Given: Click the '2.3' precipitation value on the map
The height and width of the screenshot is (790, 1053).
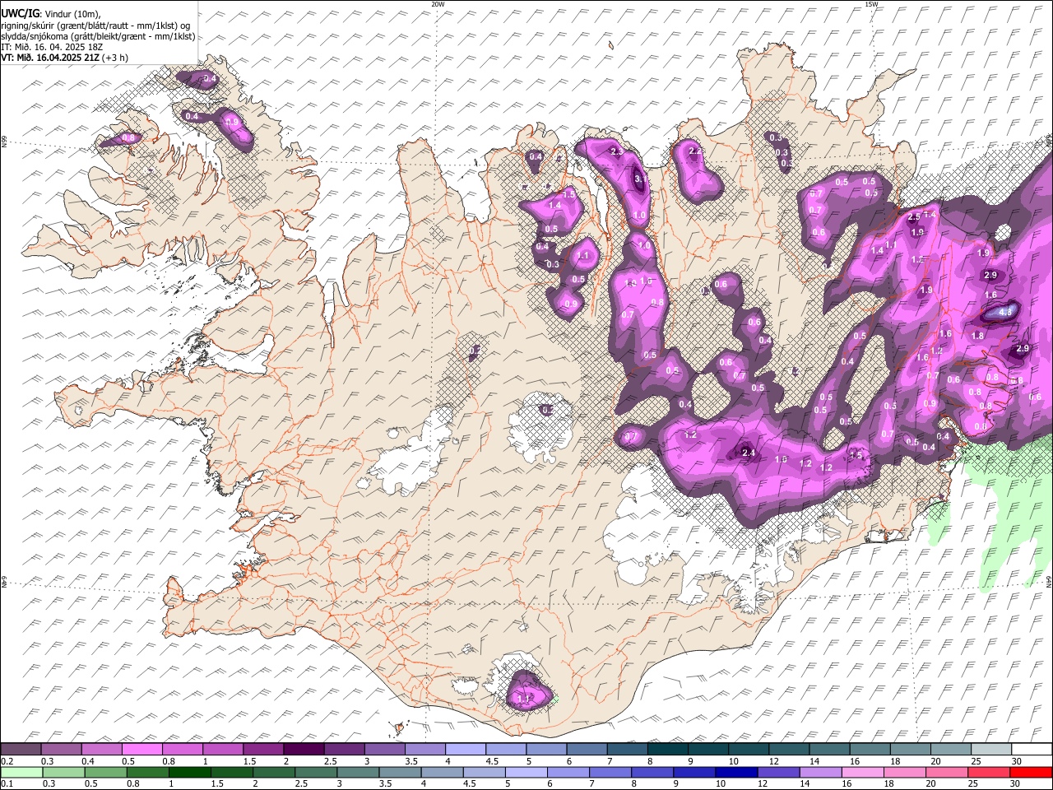Looking at the screenshot, I should click(x=616, y=151).
